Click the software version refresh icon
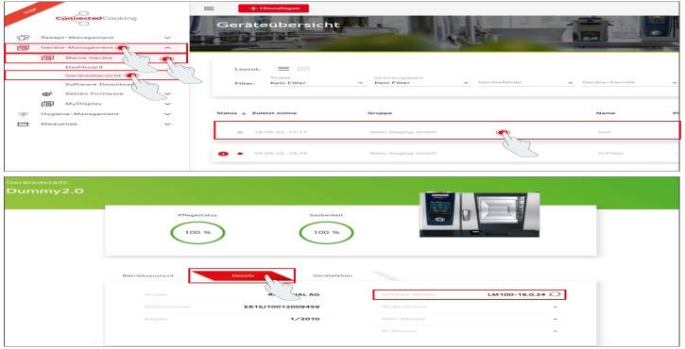 tap(555, 294)
